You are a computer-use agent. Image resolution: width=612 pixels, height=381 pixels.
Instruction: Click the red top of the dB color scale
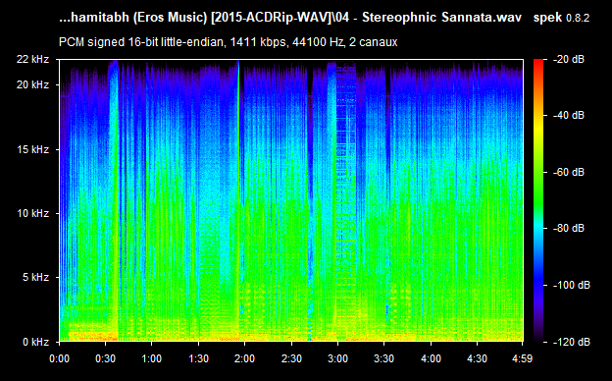(538, 63)
